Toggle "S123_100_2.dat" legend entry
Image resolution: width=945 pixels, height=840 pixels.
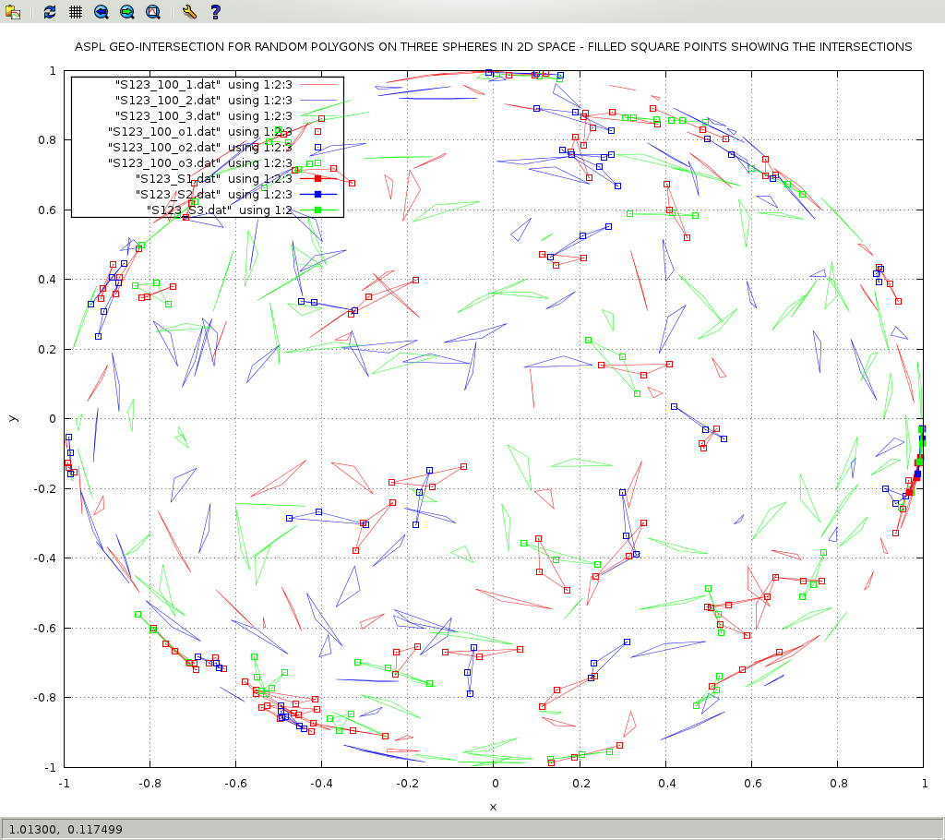pos(167,100)
